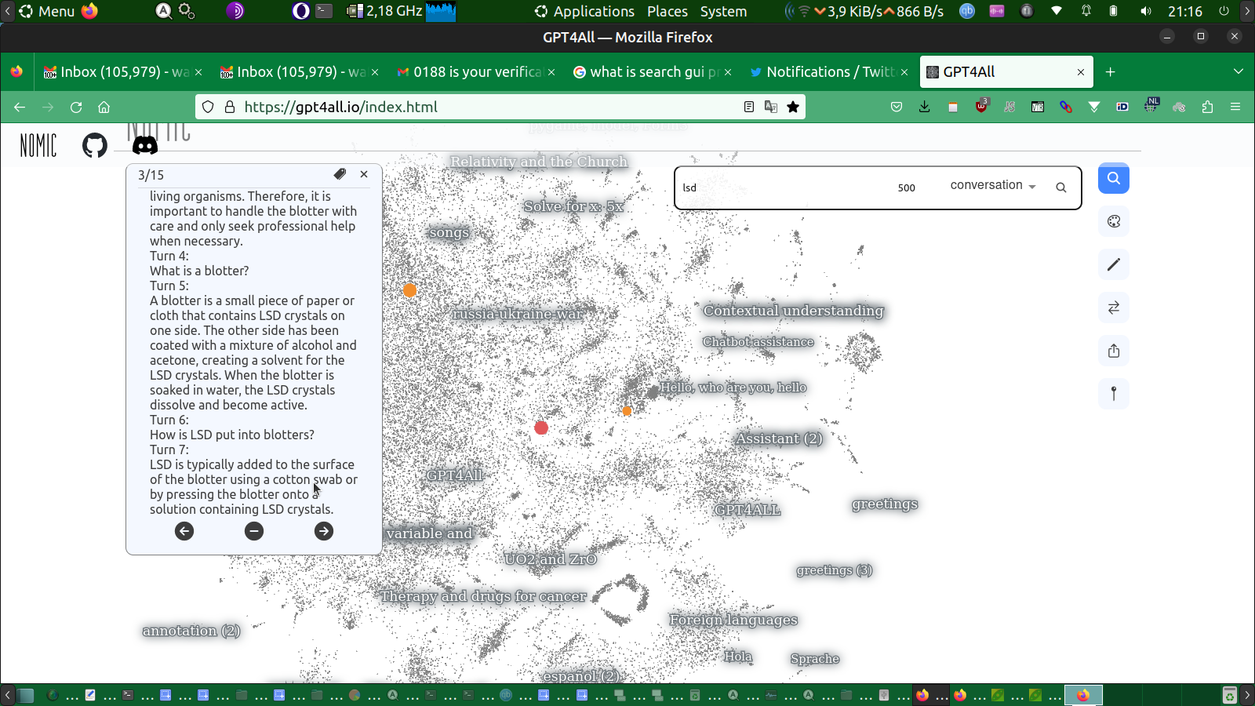Open the Firefox hamburger application menu
This screenshot has height=706, width=1255.
pyautogui.click(x=1235, y=107)
